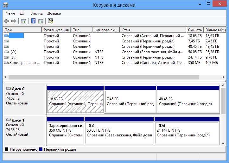229x163 pixels.
Task: Click the show/hide console tree icon
Action: (x=23, y=21)
